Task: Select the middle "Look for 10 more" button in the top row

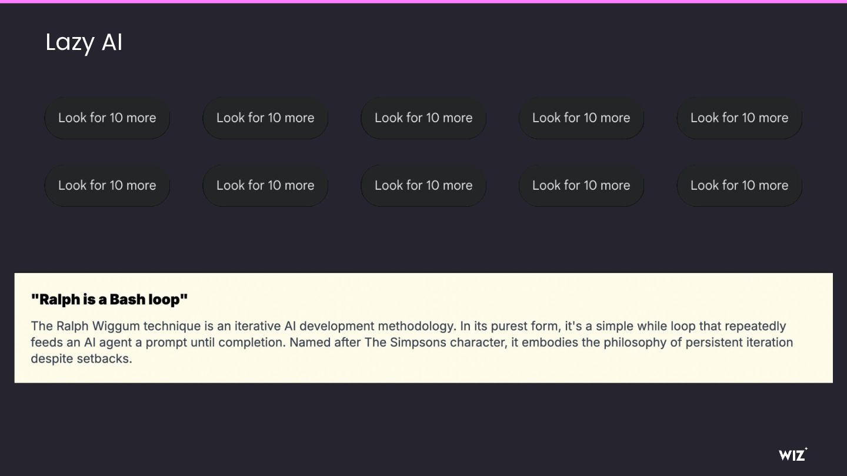Action: tap(423, 118)
